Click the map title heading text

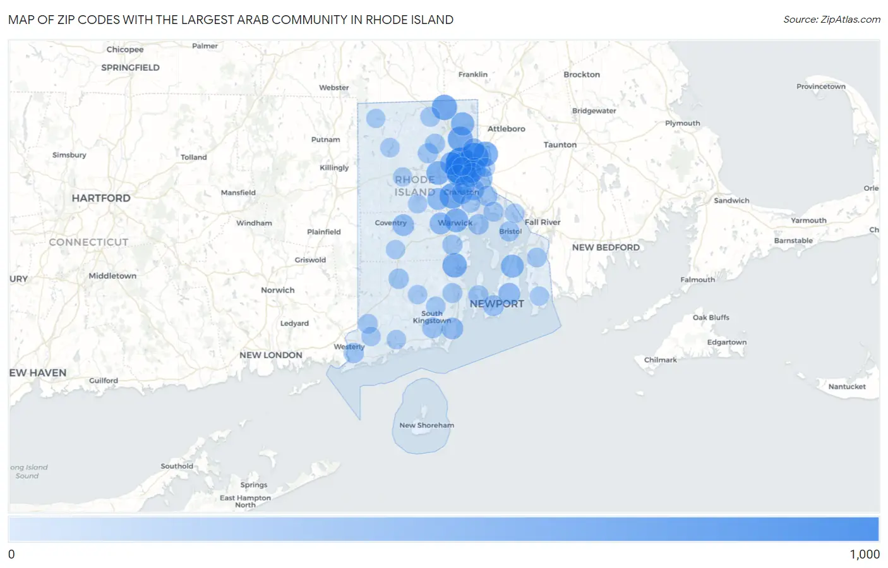231,20
